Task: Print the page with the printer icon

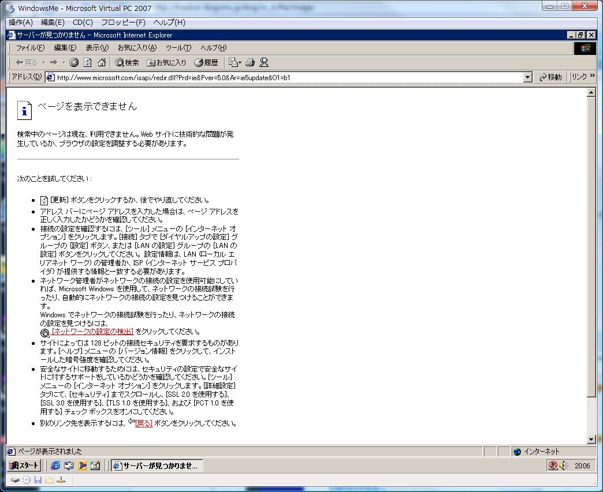Action: tap(250, 62)
